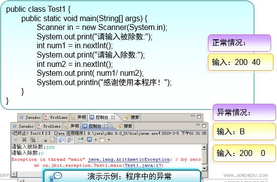
Task: Click the Open Console icon
Action: click(x=103, y=140)
